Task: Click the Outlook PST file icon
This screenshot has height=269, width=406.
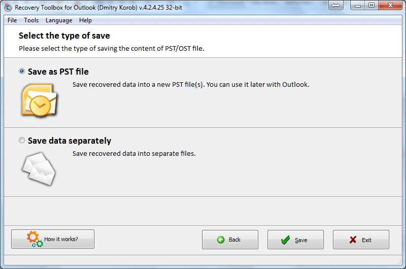Action: click(40, 99)
